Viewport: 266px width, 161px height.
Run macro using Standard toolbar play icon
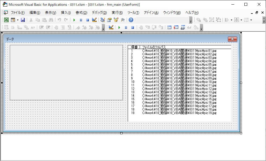[x=74, y=20]
